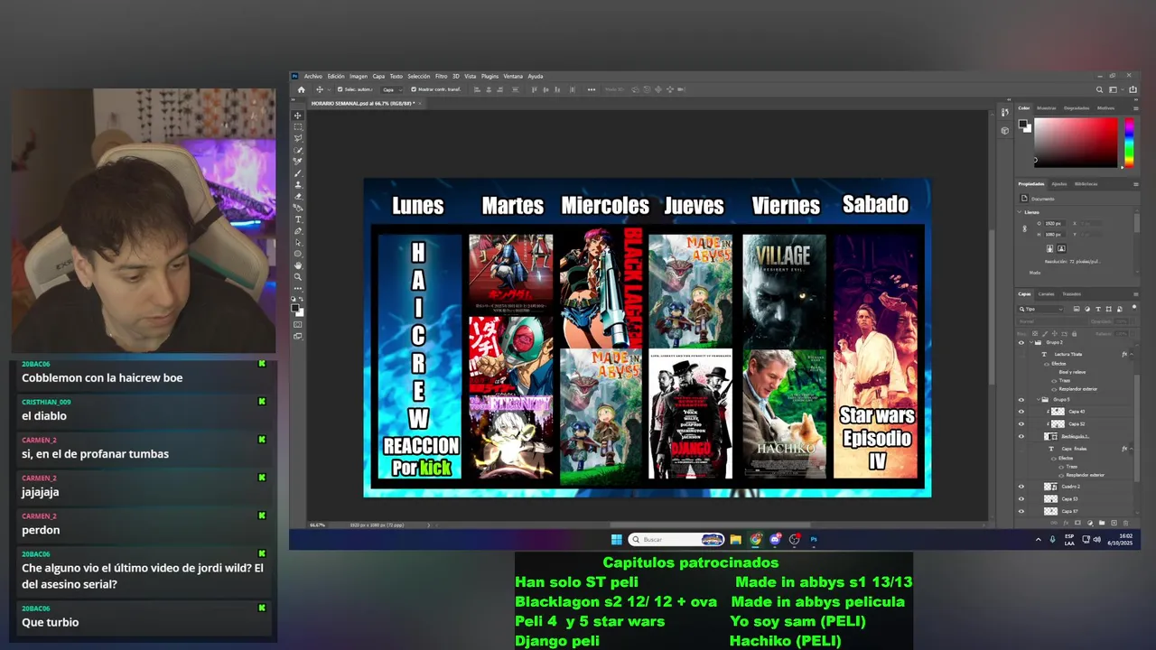Screen dimensions: 1156x650
Task: Select the Pen tool
Action: (297, 230)
